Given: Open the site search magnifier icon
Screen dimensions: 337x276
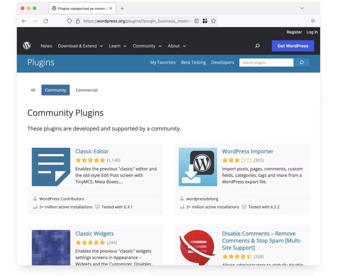Looking at the screenshot, I should point(257,46).
